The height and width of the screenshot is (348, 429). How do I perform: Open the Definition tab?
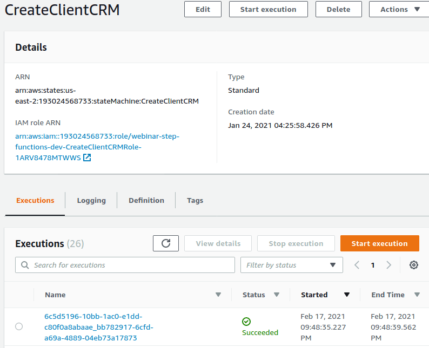(146, 200)
